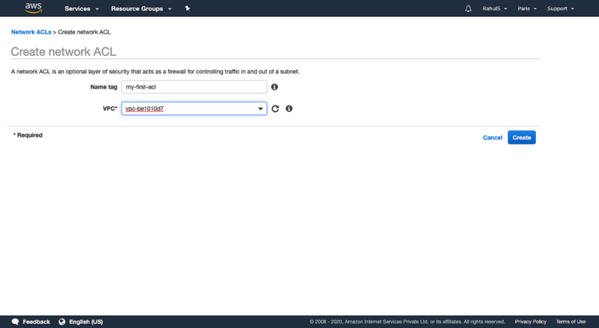599x328 pixels.
Task: Click the Feedback speech bubble icon
Action: point(15,322)
